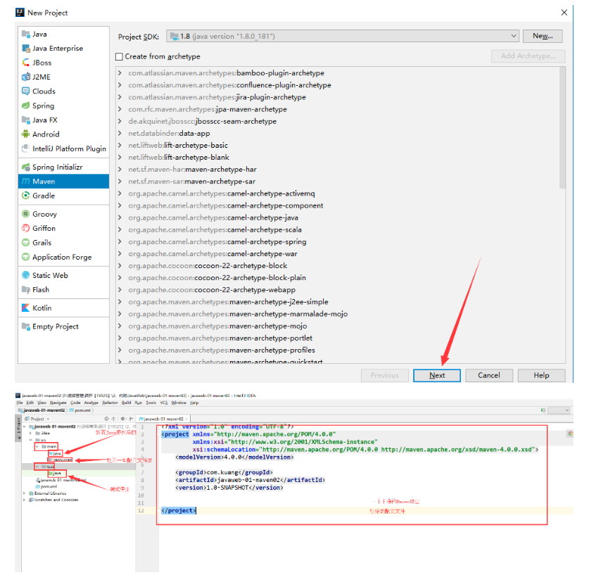Expand Scratches and Consoles tree node
Image resolution: width=615 pixels, height=582 pixels.
tap(24, 500)
